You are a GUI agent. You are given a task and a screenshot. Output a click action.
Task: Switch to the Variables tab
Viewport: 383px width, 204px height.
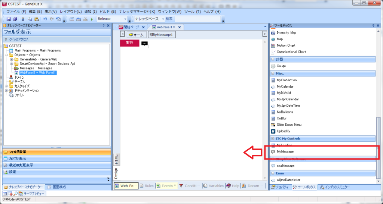tap(214, 186)
